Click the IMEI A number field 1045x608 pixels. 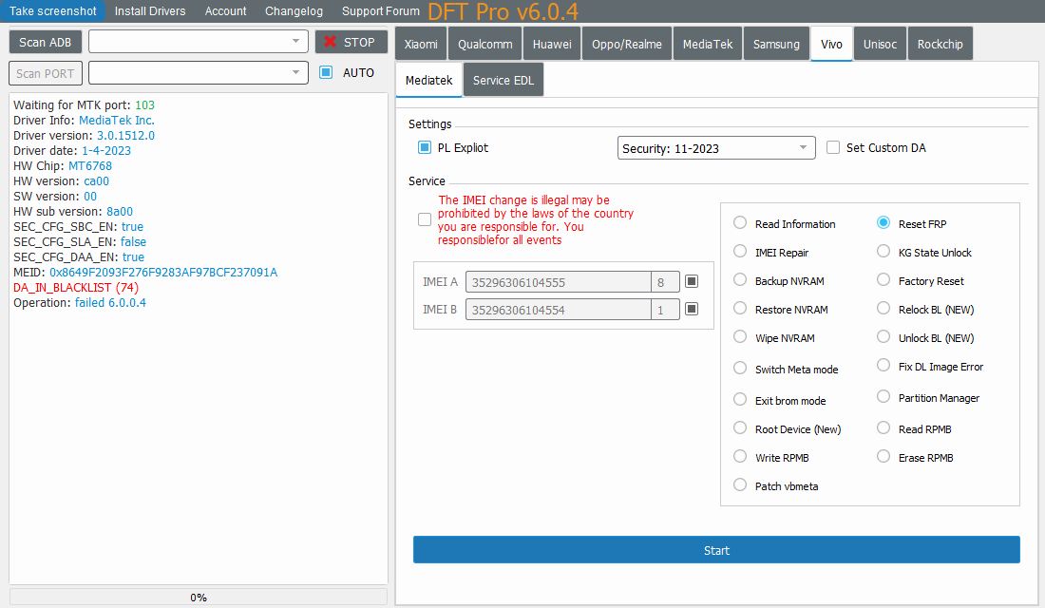coord(558,282)
